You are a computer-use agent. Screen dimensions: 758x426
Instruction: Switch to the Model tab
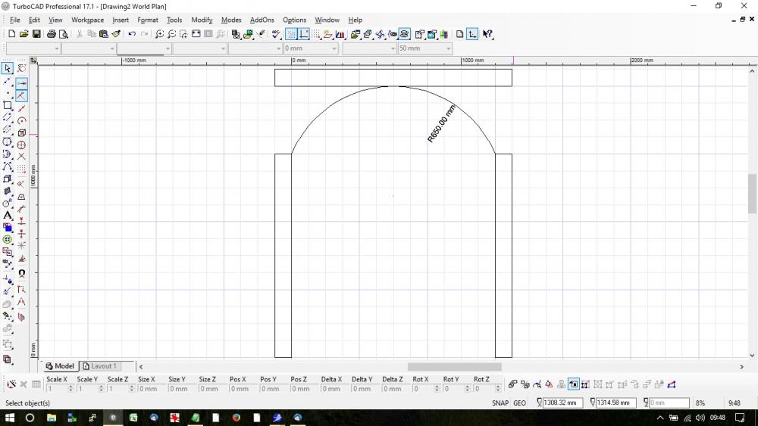point(60,366)
